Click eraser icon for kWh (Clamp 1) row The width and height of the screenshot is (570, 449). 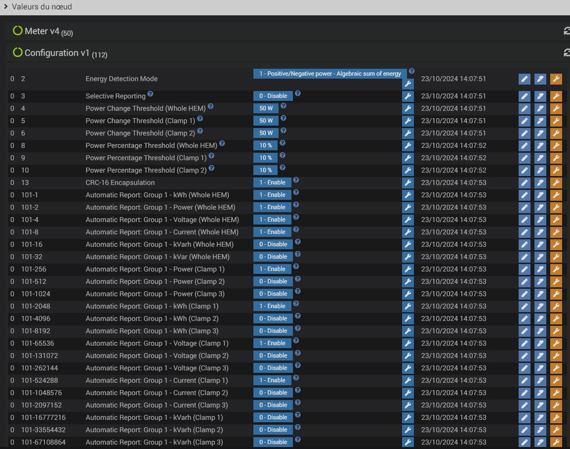pos(540,306)
